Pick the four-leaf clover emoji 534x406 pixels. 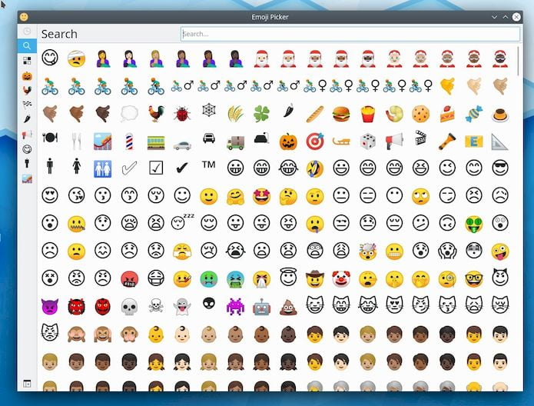point(261,114)
